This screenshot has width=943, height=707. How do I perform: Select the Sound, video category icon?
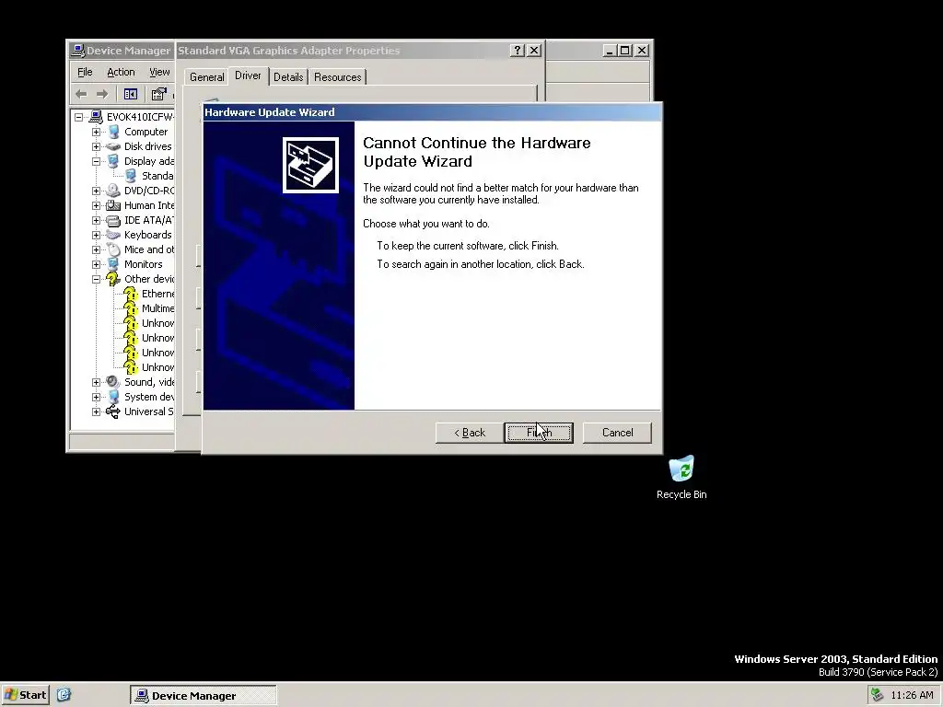click(113, 382)
